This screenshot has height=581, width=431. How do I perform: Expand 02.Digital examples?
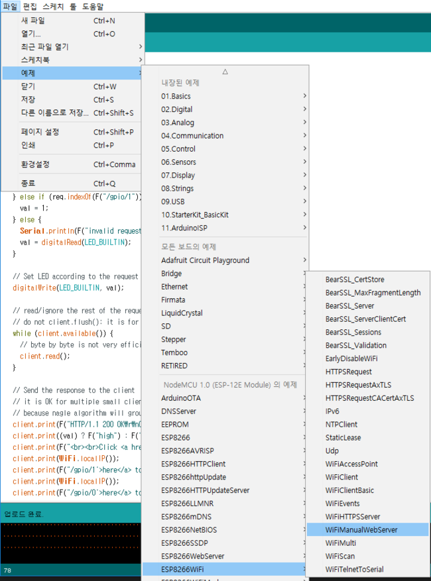pos(225,109)
